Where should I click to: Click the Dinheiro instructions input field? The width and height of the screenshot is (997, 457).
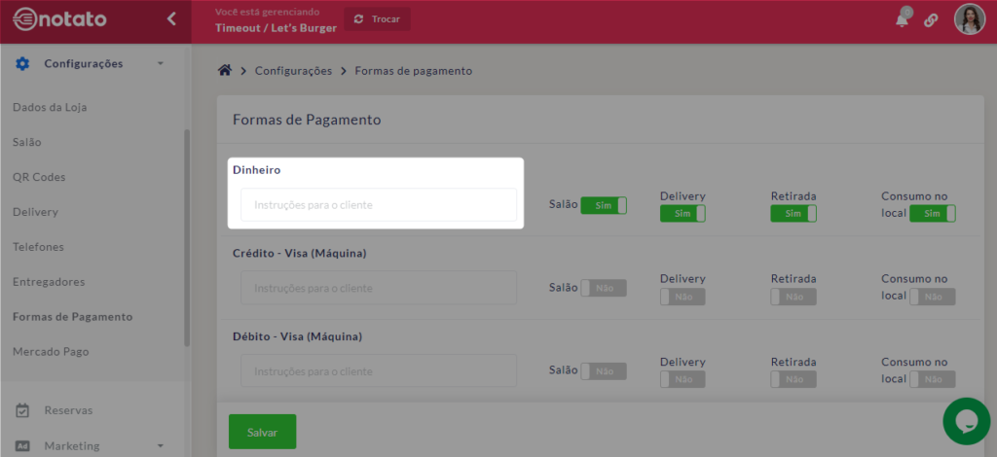pyautogui.click(x=379, y=205)
